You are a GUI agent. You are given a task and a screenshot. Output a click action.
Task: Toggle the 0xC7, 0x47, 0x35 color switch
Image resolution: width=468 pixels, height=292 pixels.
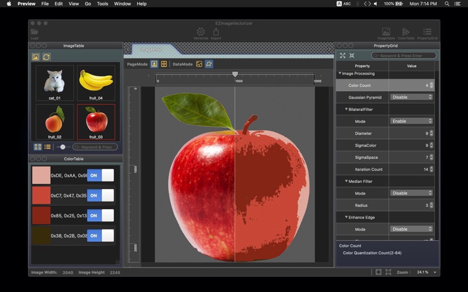pos(100,196)
